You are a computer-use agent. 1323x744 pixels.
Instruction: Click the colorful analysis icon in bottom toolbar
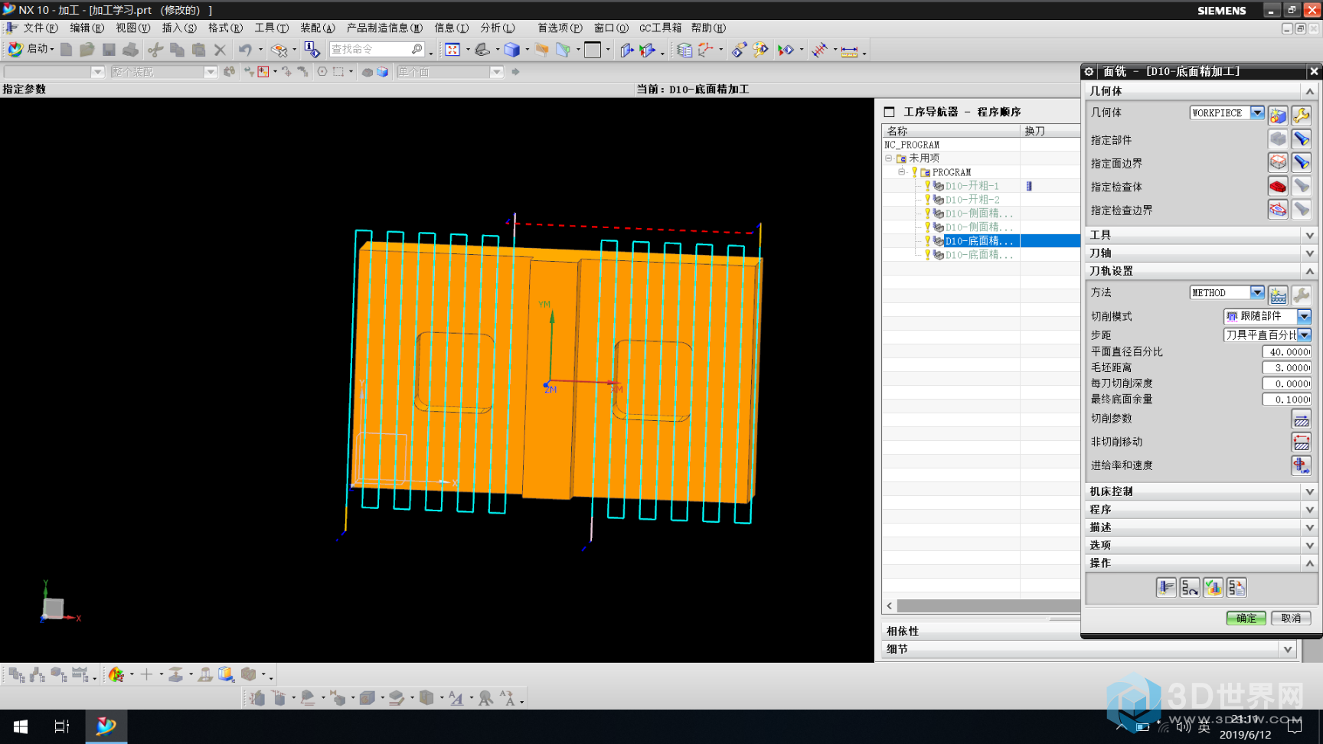coord(116,674)
